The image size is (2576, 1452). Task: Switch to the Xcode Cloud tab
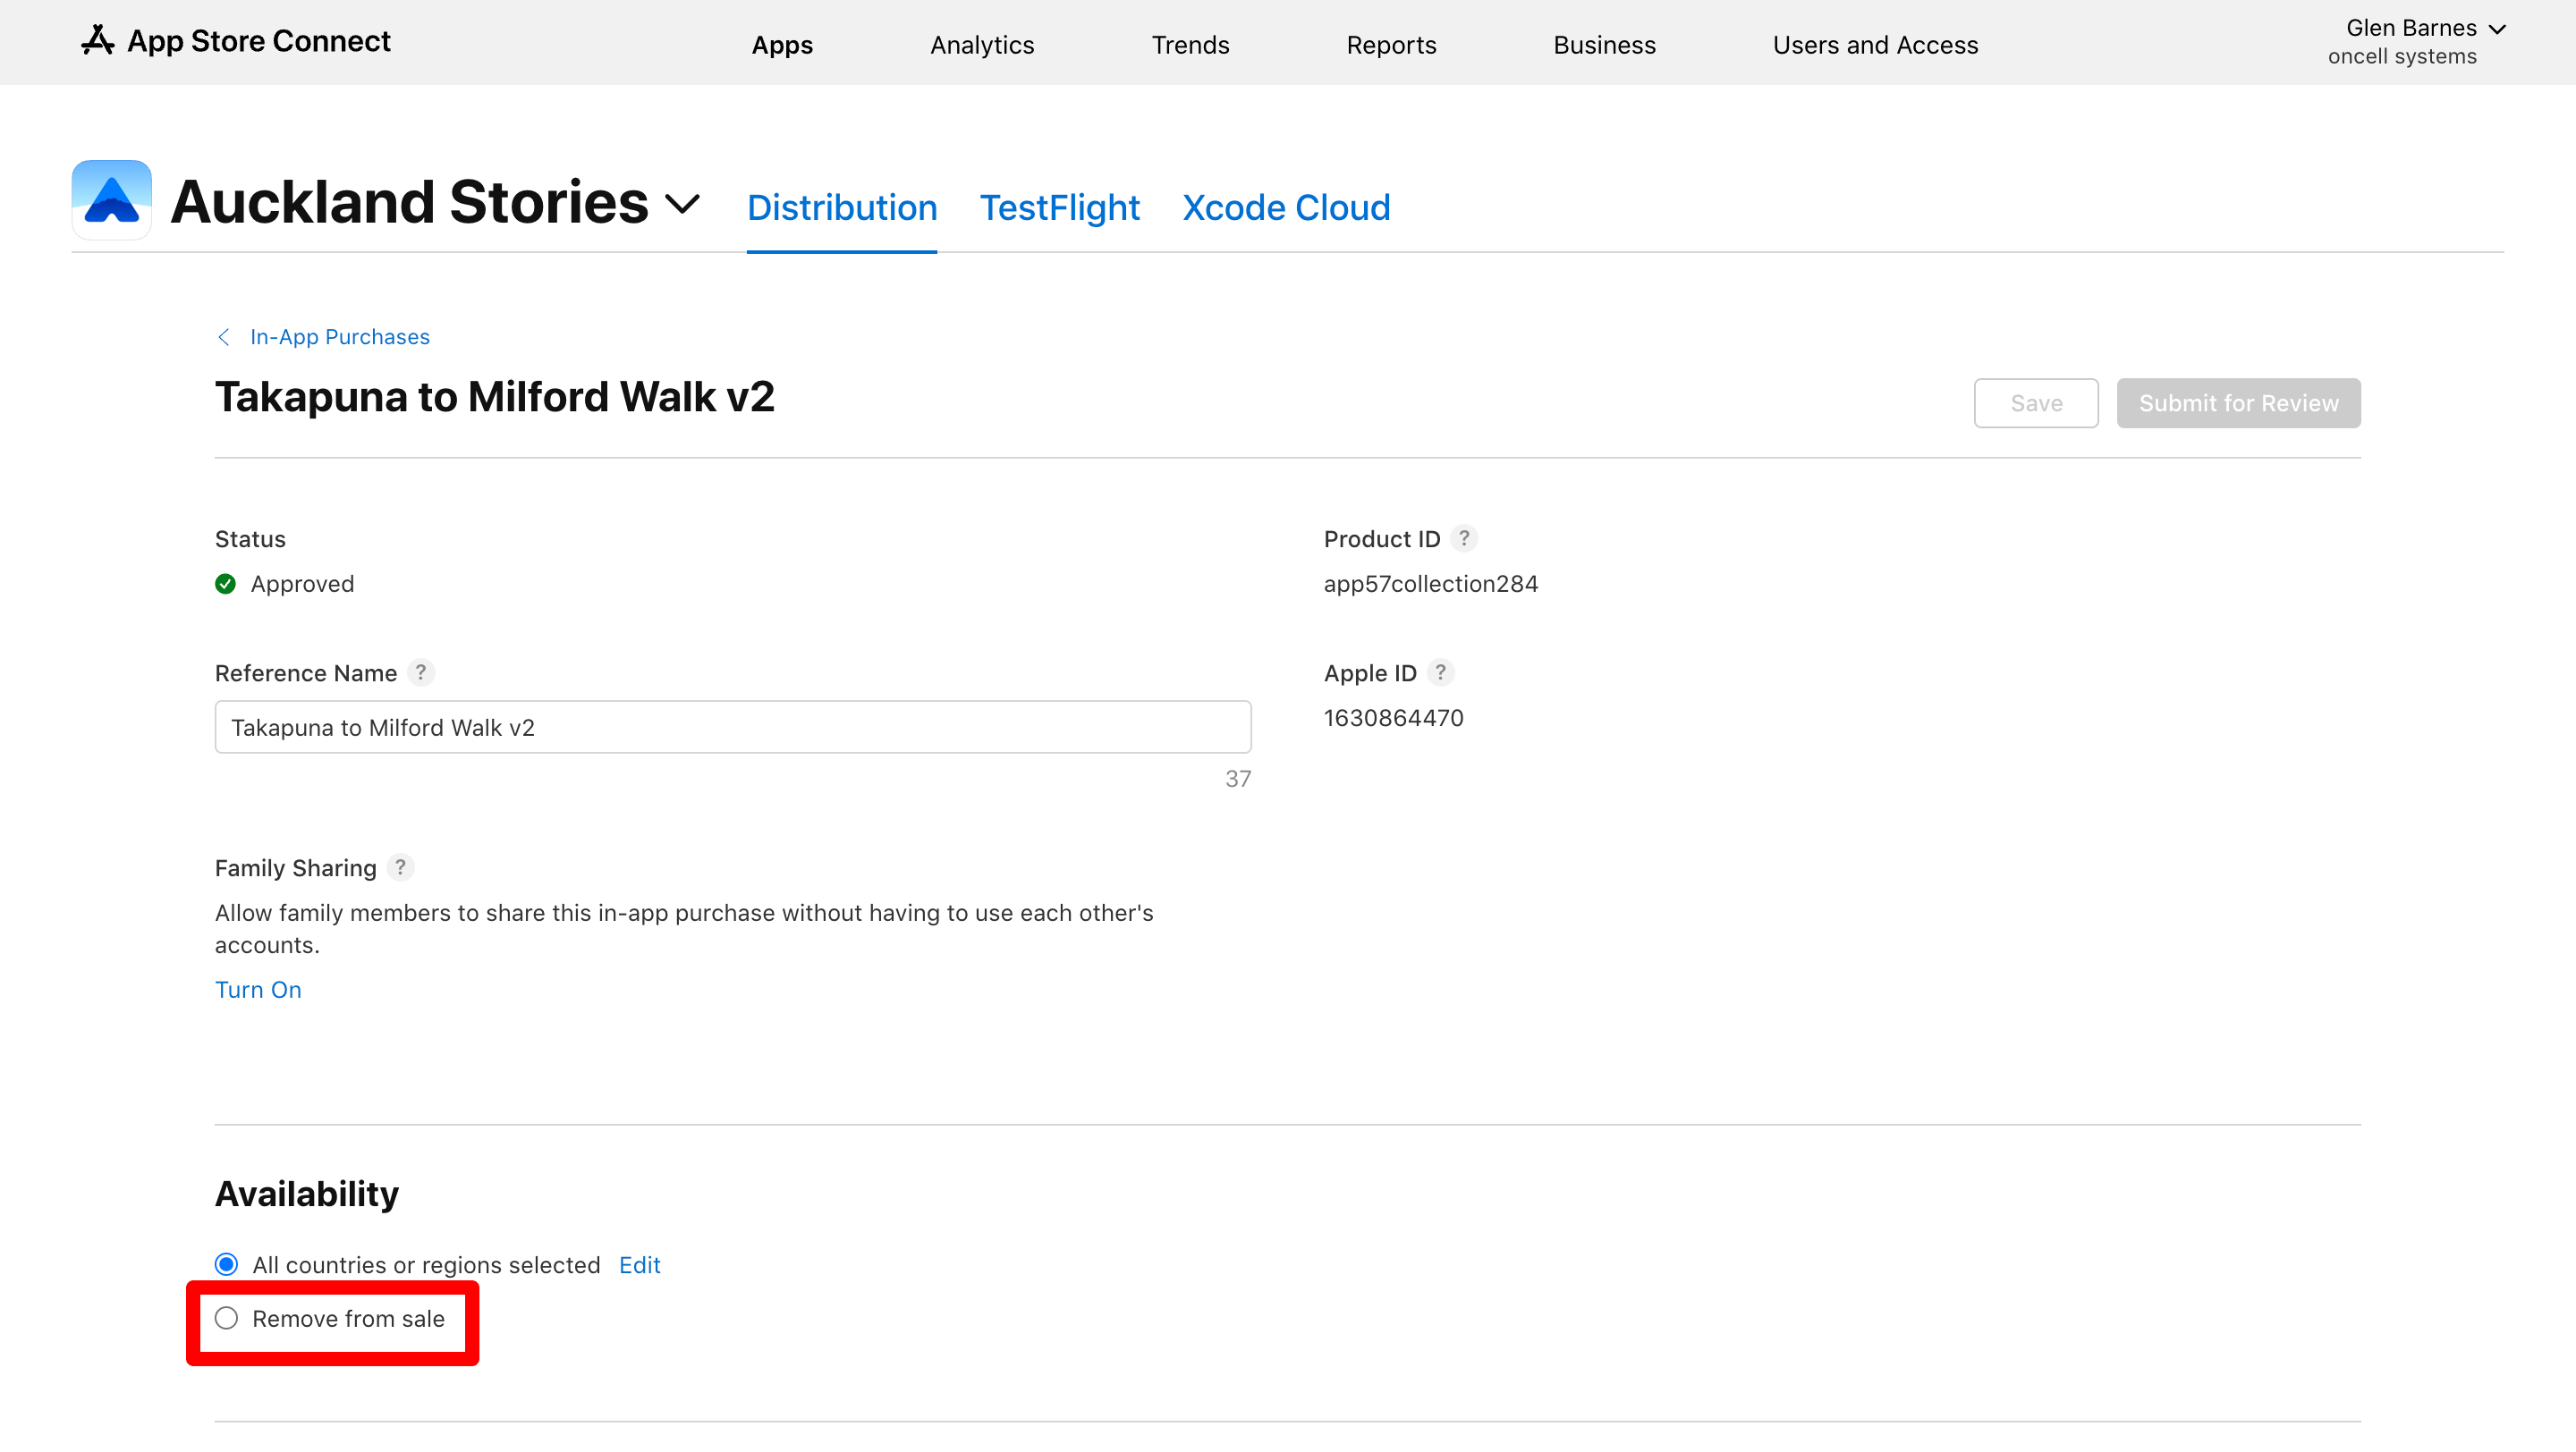[x=1286, y=207]
